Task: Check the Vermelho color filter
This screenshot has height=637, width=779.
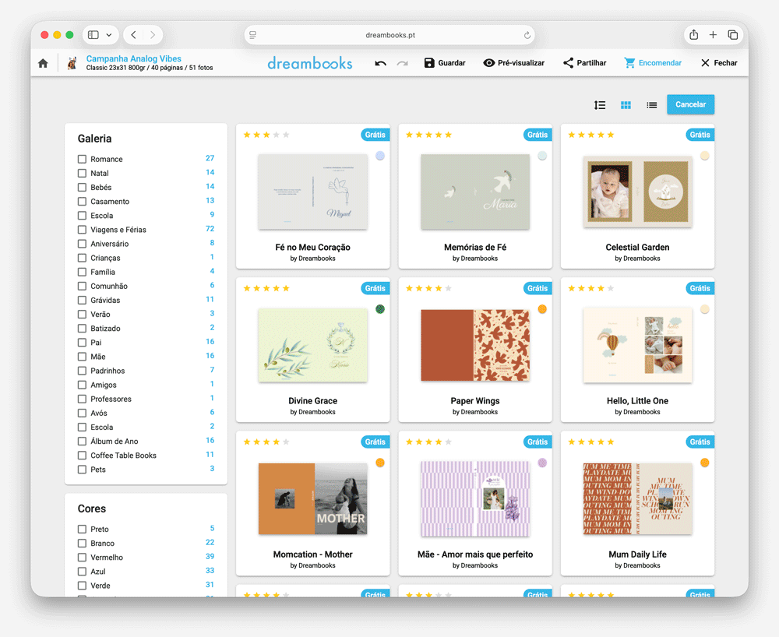Action: (82, 558)
